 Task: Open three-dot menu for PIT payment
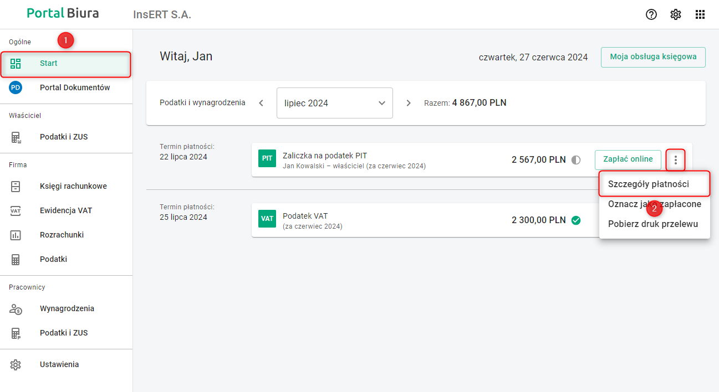(675, 160)
